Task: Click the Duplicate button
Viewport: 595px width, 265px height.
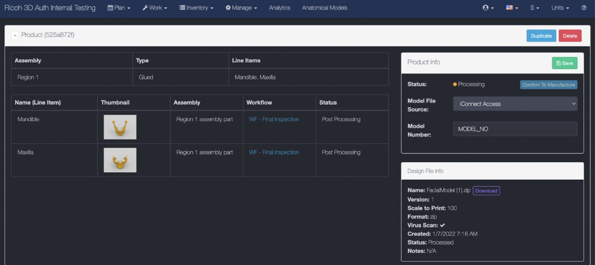Action: 541,36
